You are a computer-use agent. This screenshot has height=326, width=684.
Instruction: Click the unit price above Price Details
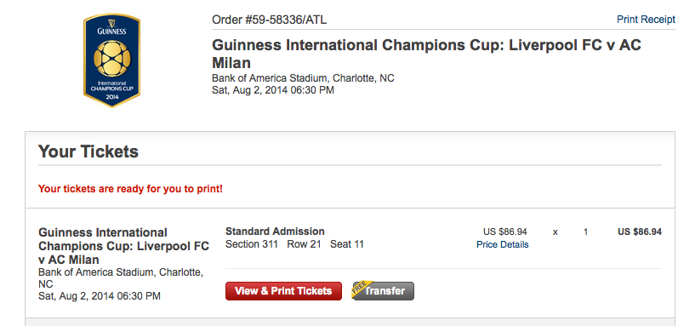coord(504,232)
